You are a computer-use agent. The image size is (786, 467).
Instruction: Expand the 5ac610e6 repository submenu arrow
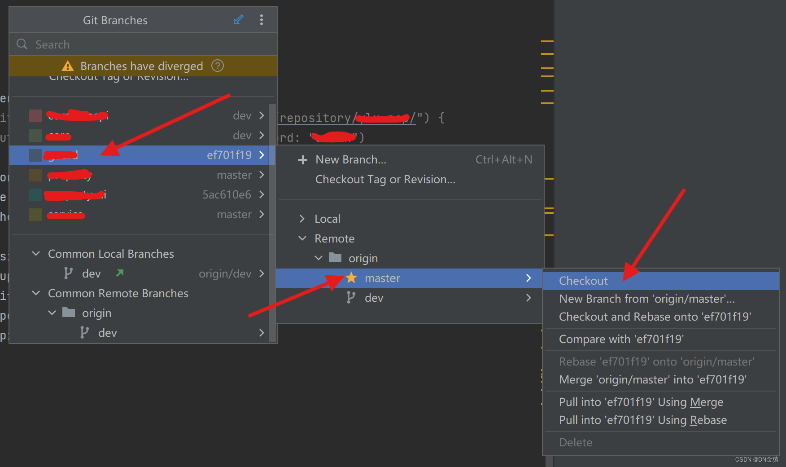click(262, 194)
